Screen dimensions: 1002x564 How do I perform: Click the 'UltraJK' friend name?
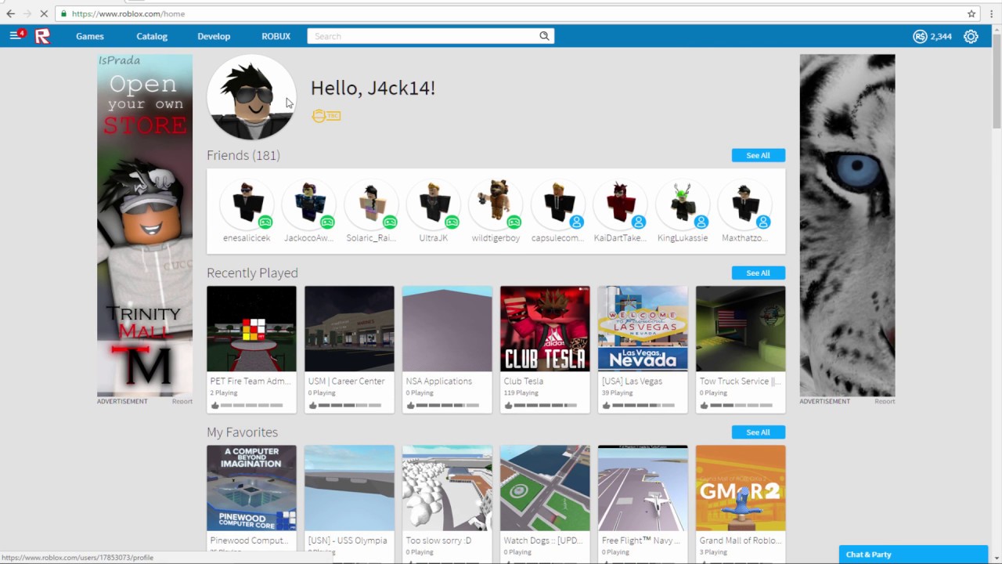434,238
